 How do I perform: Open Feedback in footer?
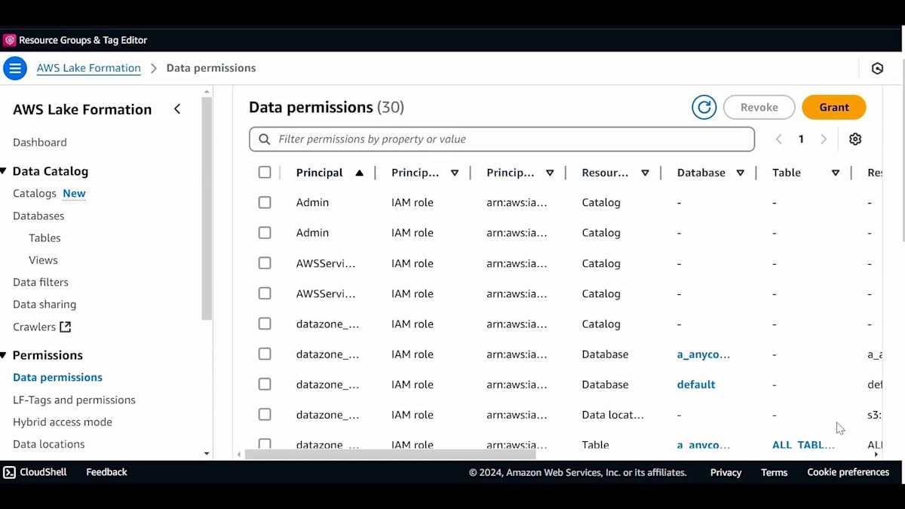coord(106,472)
